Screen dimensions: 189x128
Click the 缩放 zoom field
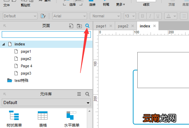tap(146, 1)
